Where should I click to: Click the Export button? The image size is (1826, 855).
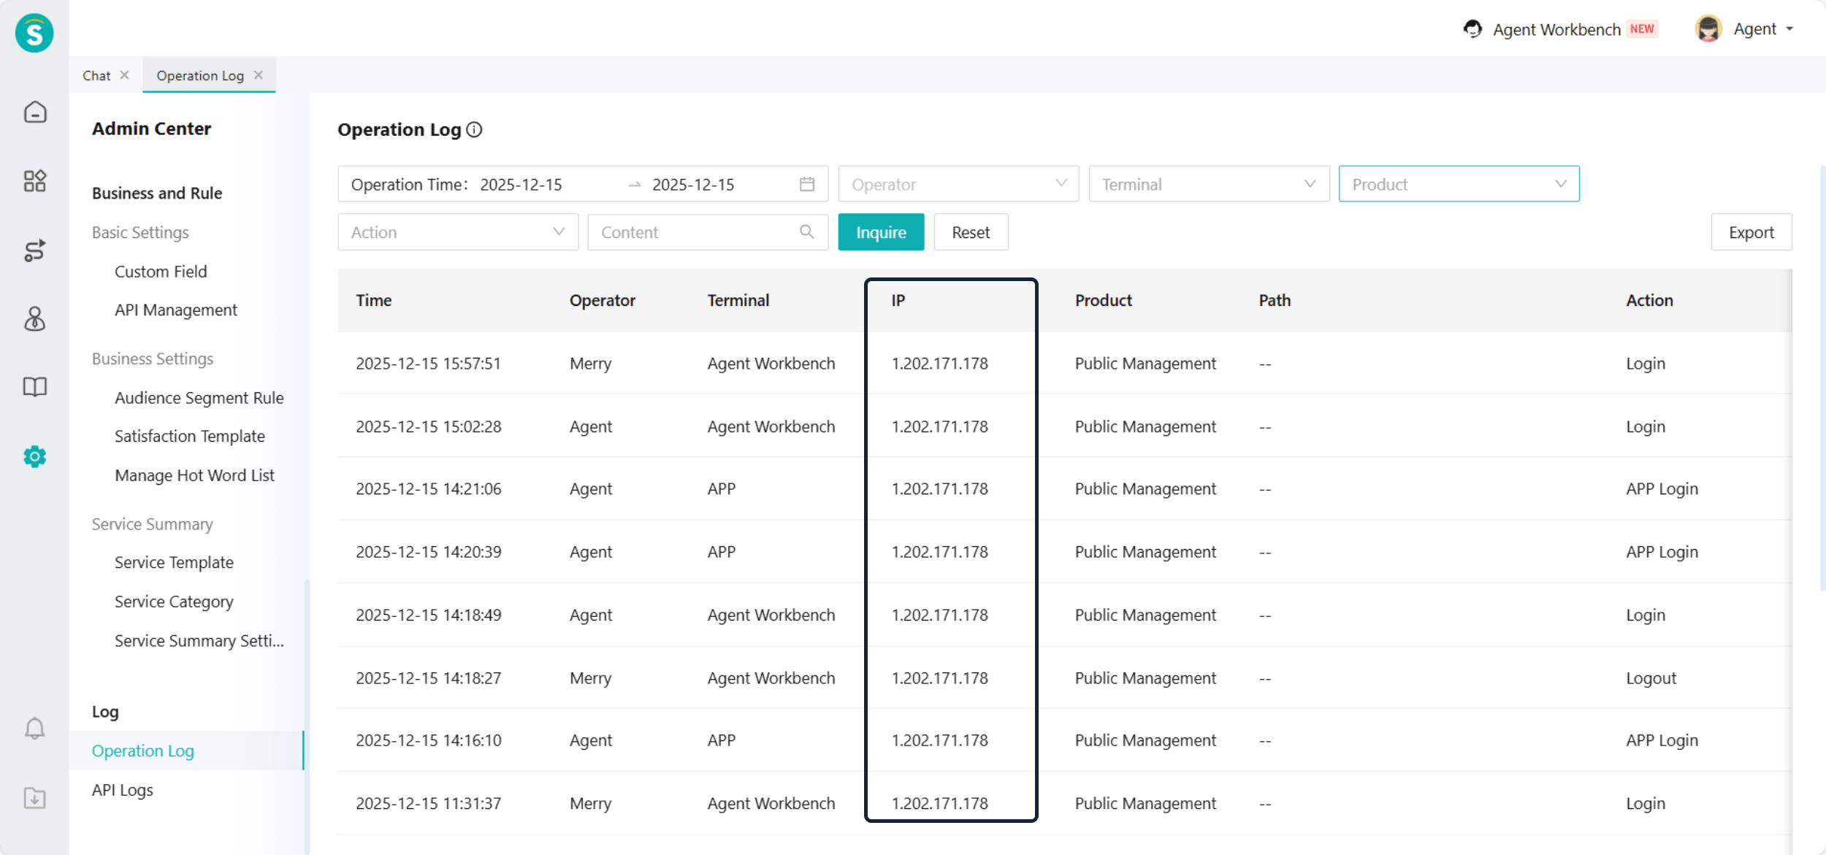click(x=1750, y=232)
